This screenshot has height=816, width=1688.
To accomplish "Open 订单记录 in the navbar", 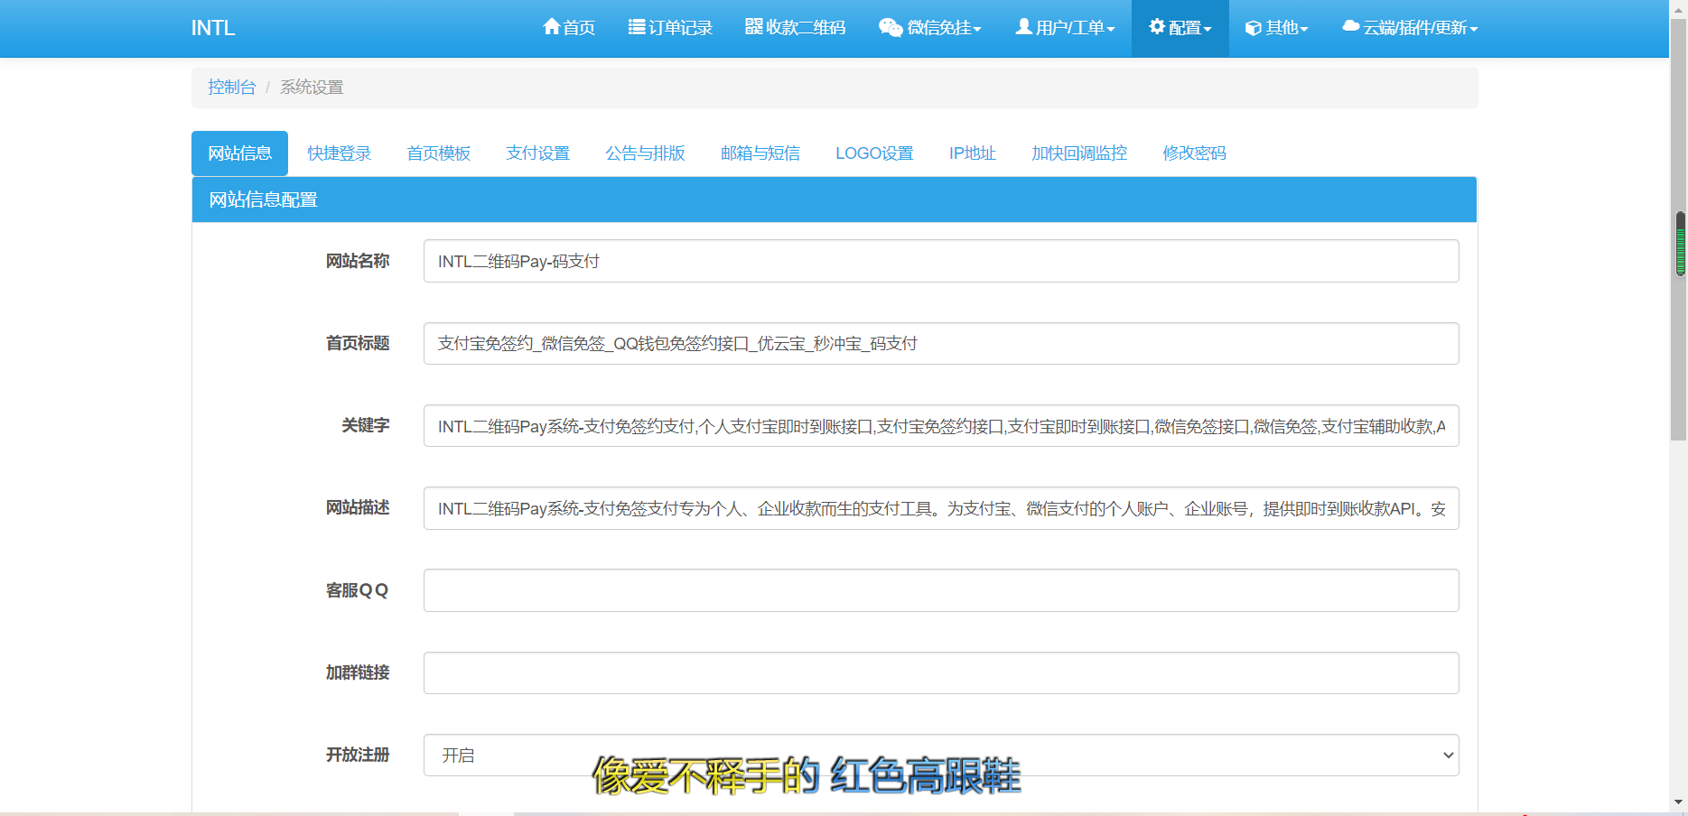I will pos(670,28).
